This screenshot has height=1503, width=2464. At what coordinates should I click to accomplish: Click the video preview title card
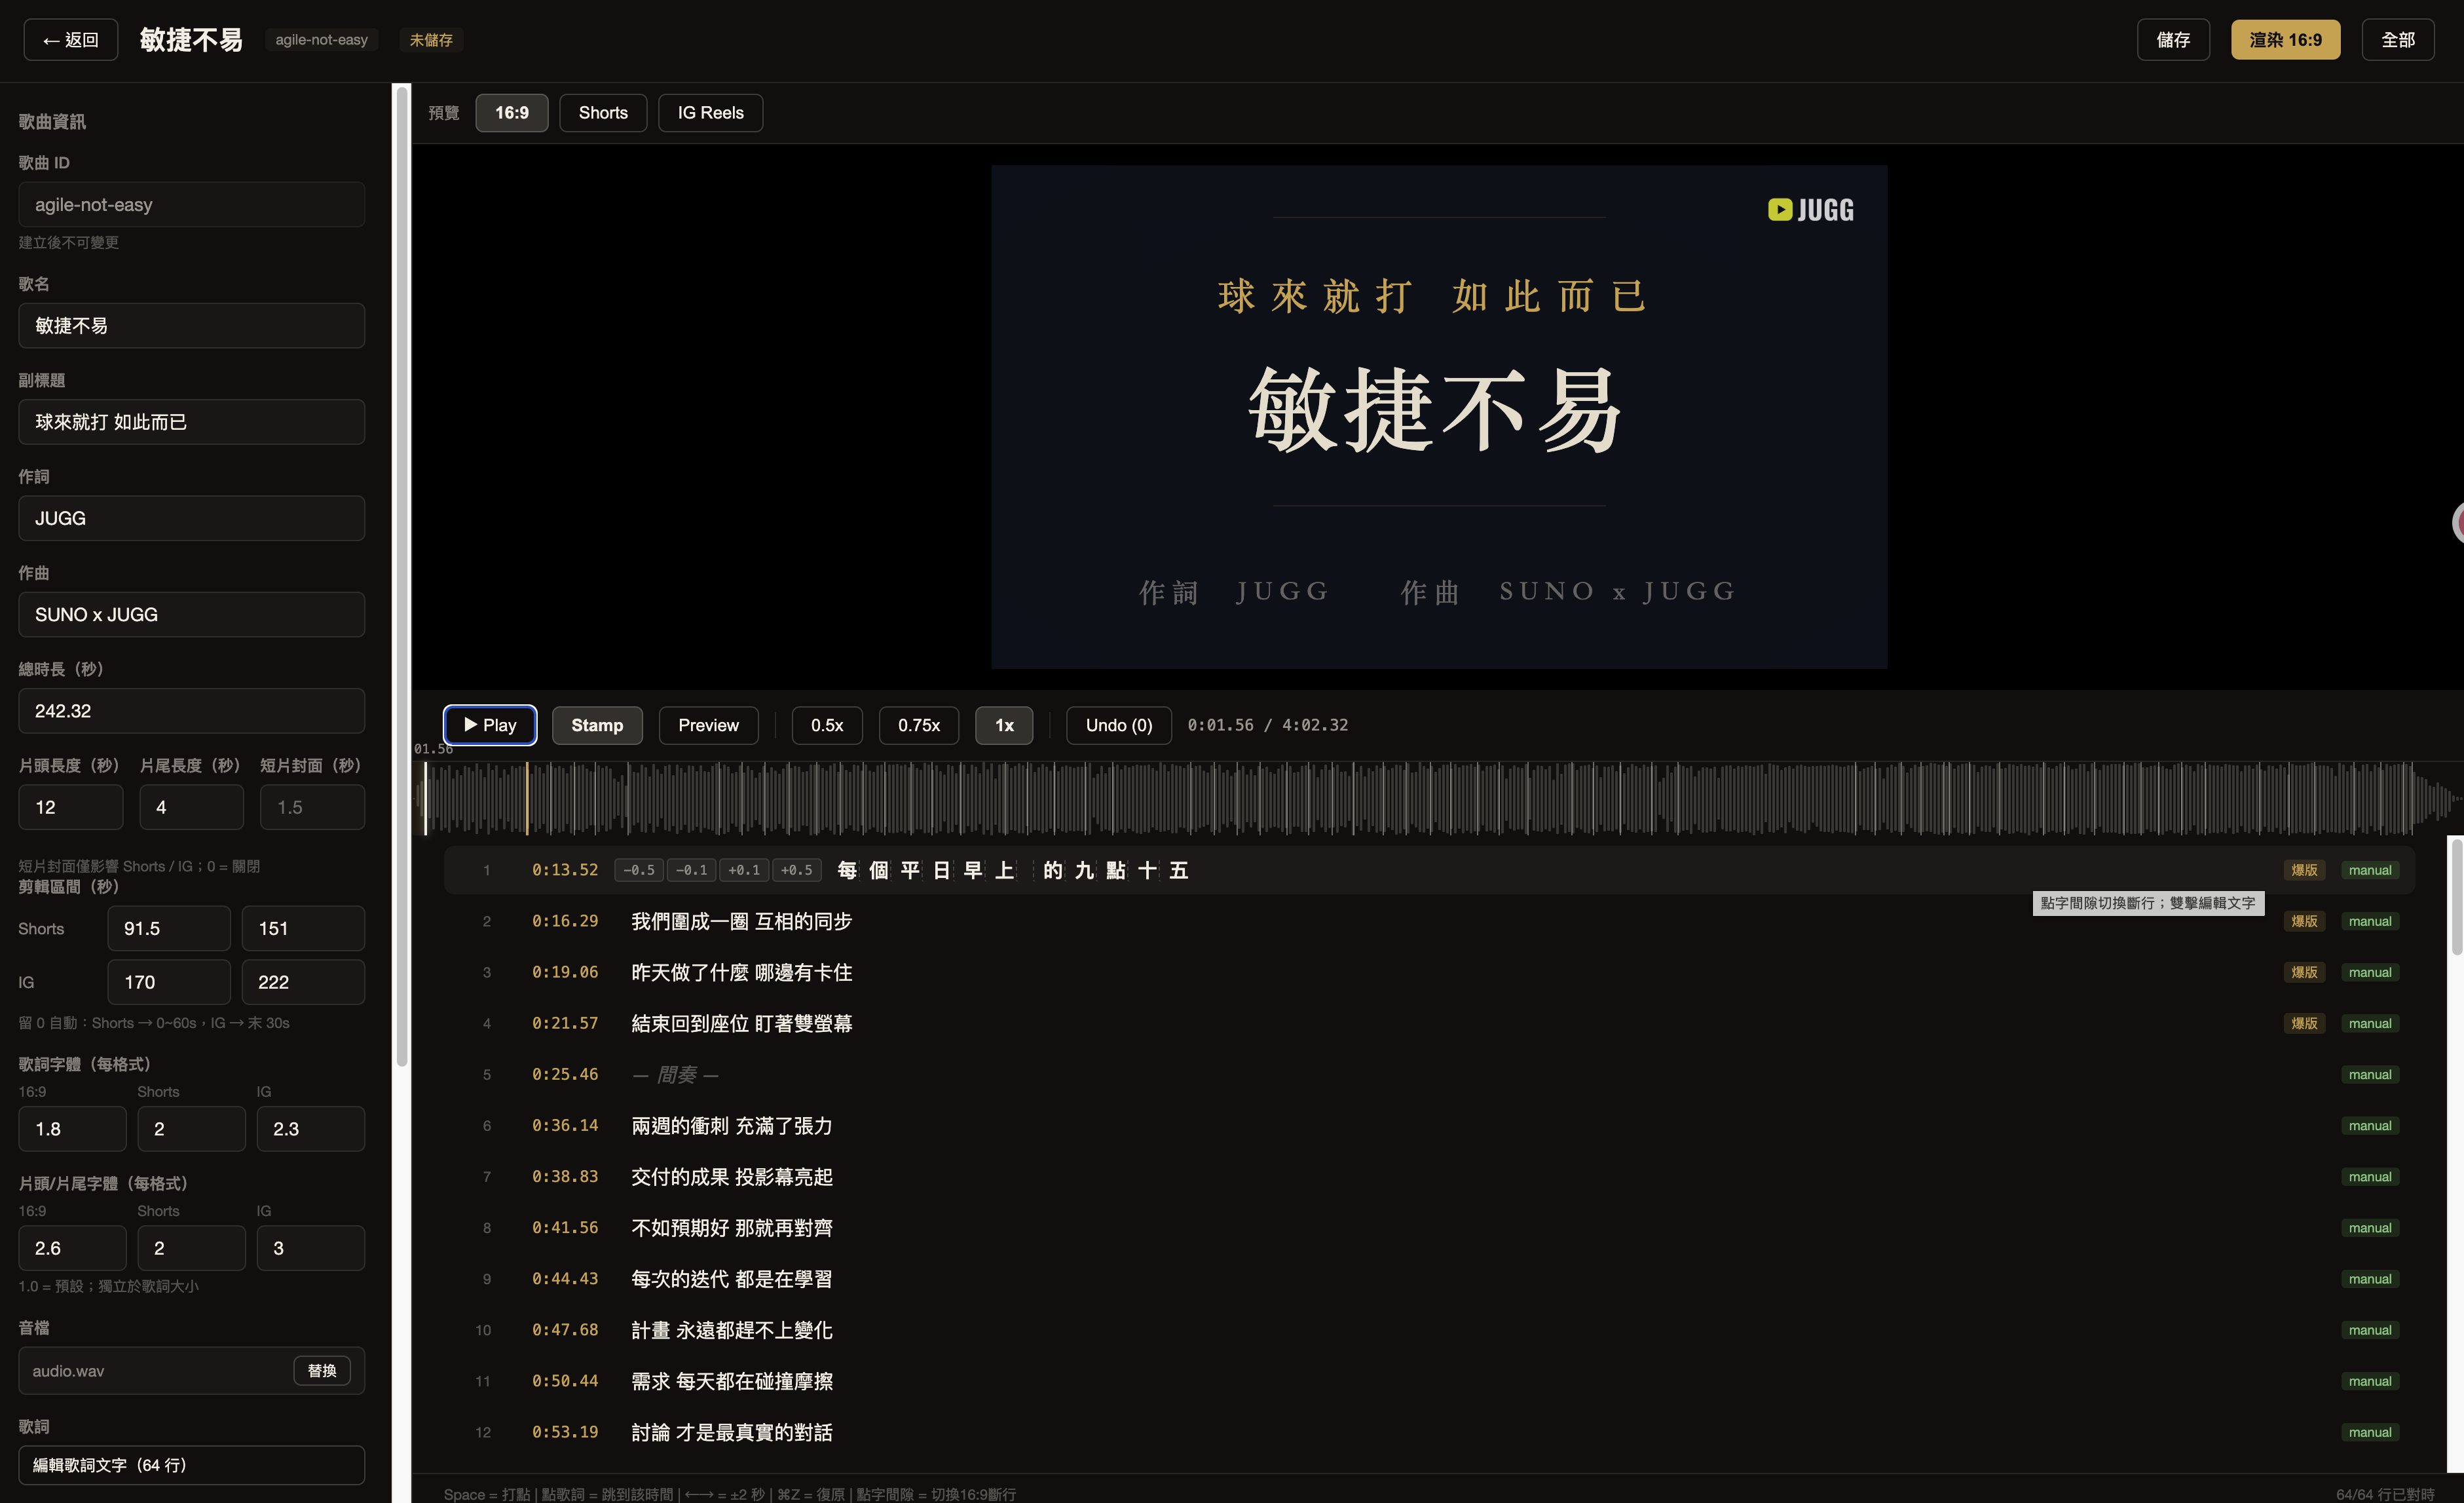[1439, 417]
